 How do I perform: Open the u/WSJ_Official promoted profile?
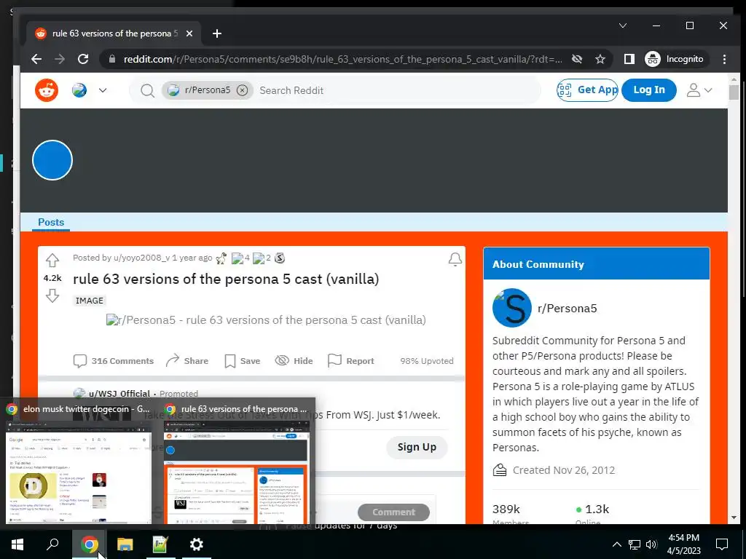pos(119,394)
